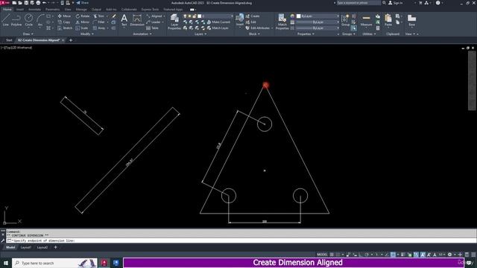Activate the Trim command
Viewport: 477px width, 268px height.
pyautogui.click(x=98, y=16)
